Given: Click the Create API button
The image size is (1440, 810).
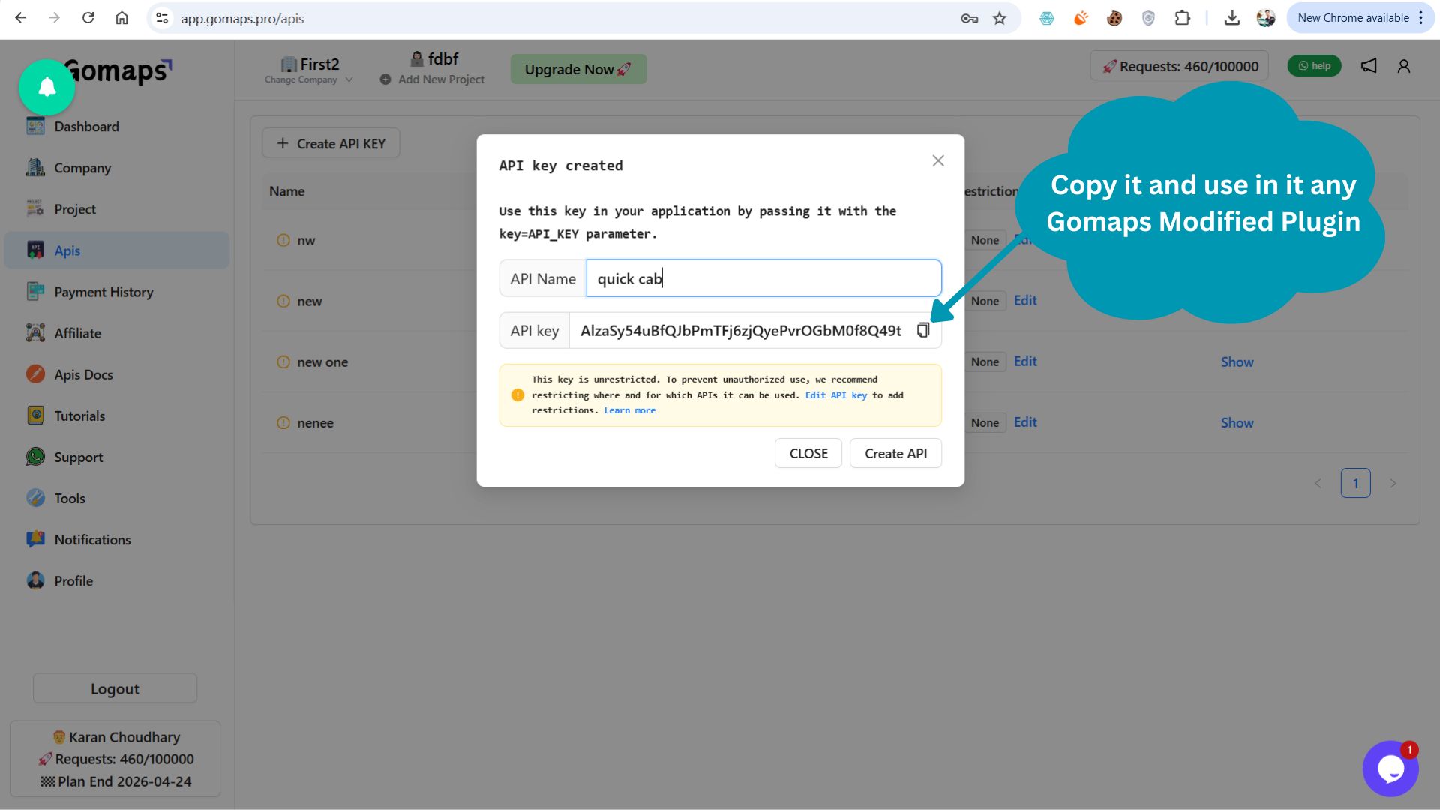Looking at the screenshot, I should pyautogui.click(x=895, y=454).
